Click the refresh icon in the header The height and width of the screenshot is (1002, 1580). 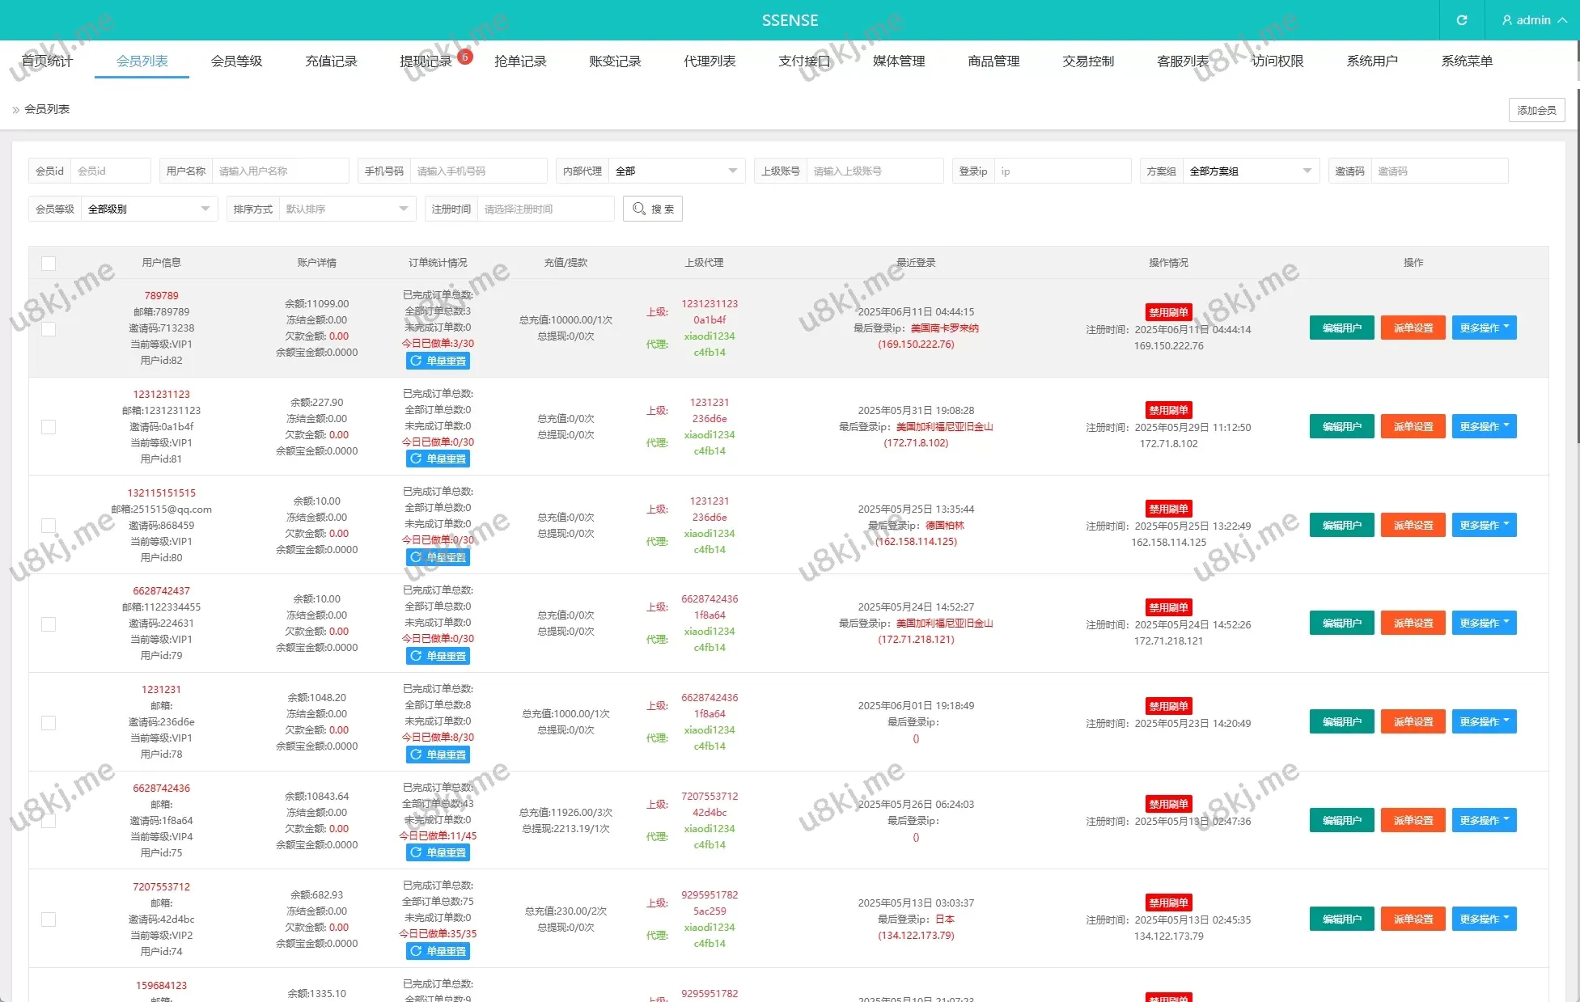pos(1461,20)
